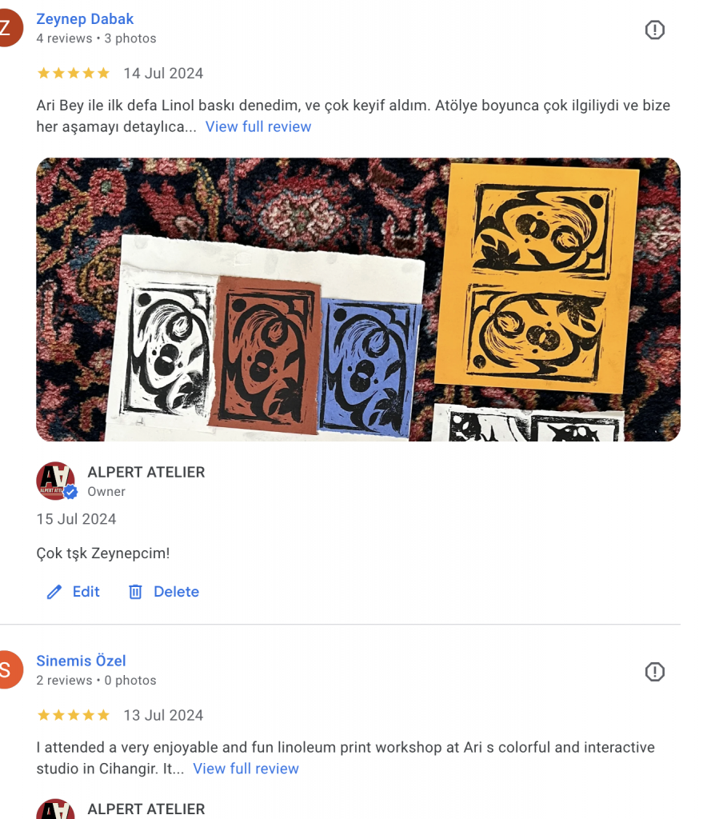This screenshot has height=819, width=703.
Task: Flag Sinemis Özel's review with report icon
Action: [654, 672]
